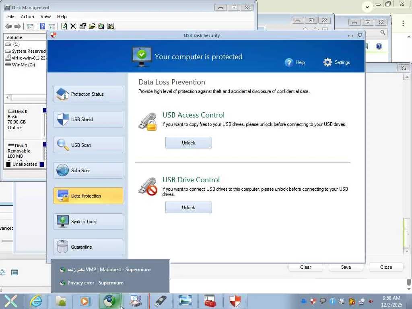Click the USB Disk Security title shield icon

click(54, 35)
